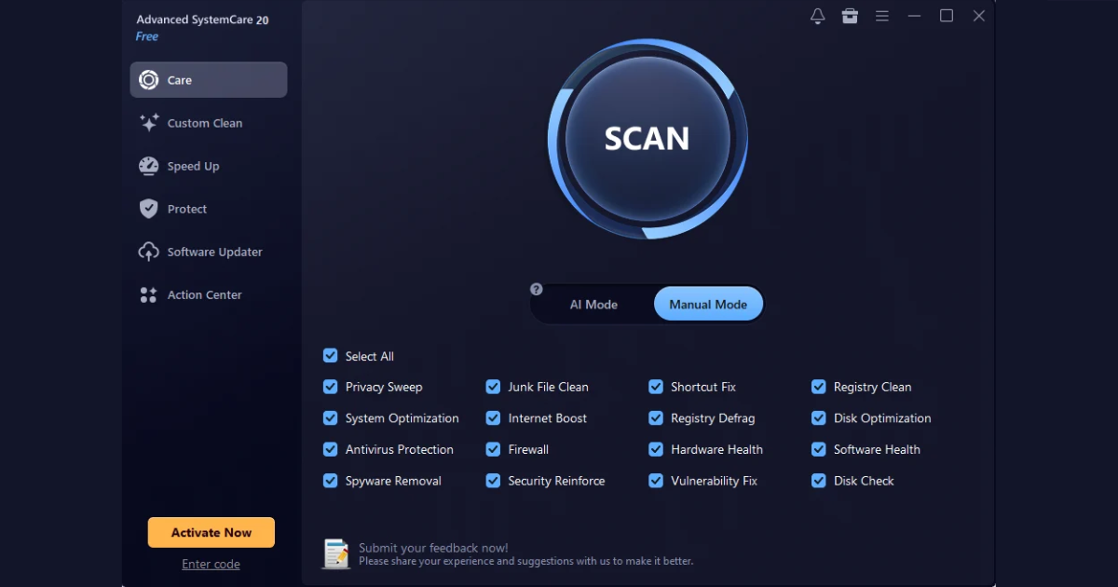Disable Junk File Clean

[x=493, y=387]
